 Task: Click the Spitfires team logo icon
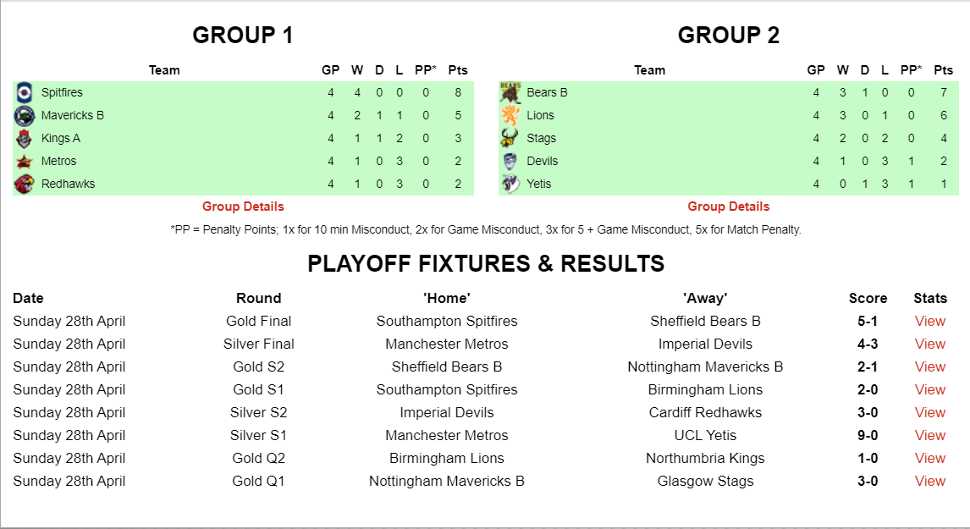(x=25, y=92)
